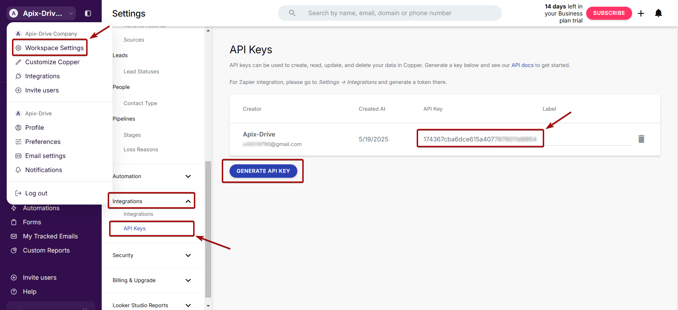Click the Automations lightning icon
Screen dimensions: 678x310
(x=14, y=208)
